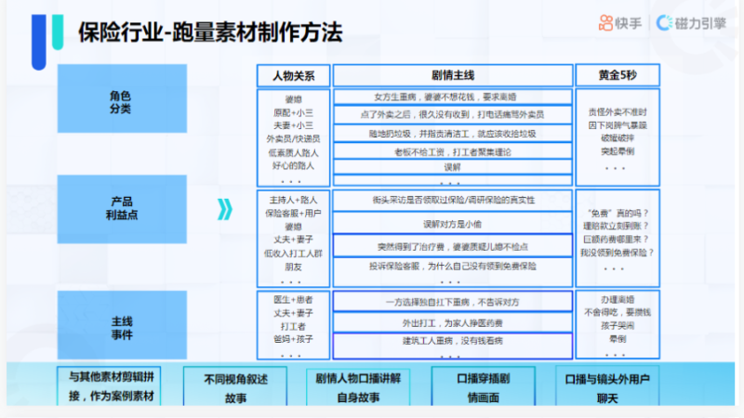
Task: Select the row 点了外卖之后，很久没有收到
Action: [x=453, y=114]
